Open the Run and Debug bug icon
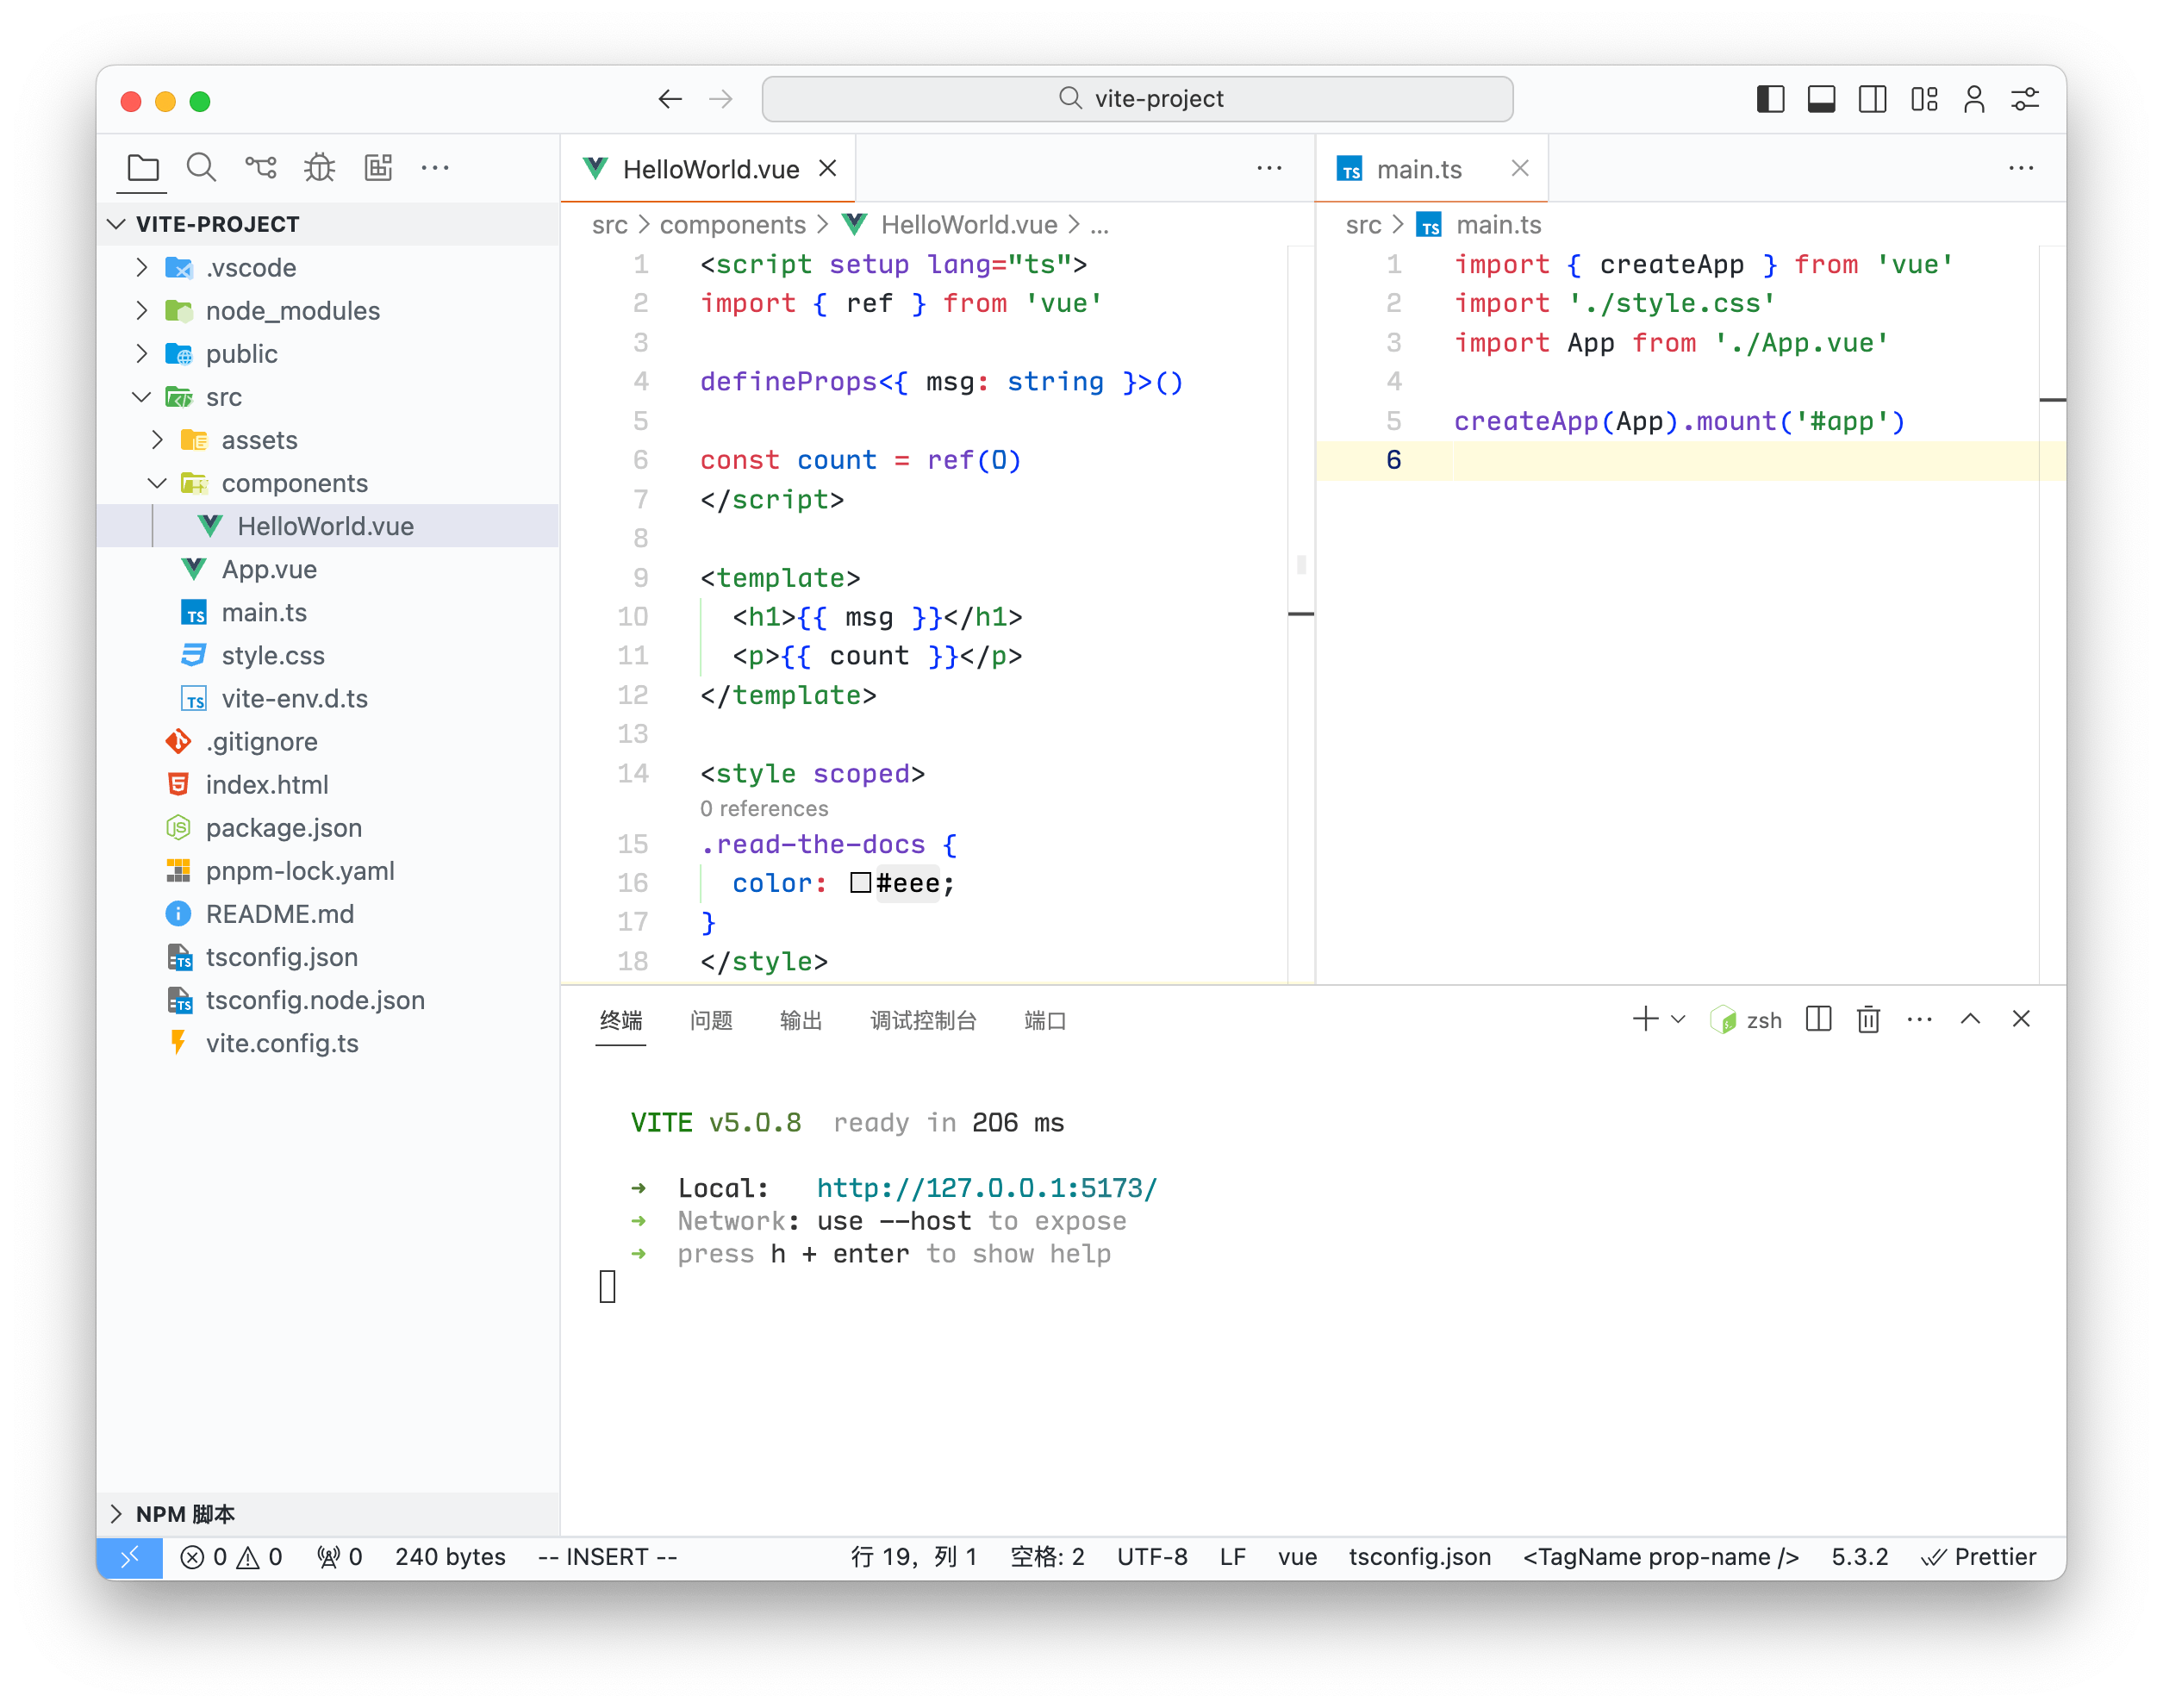 coord(320,167)
